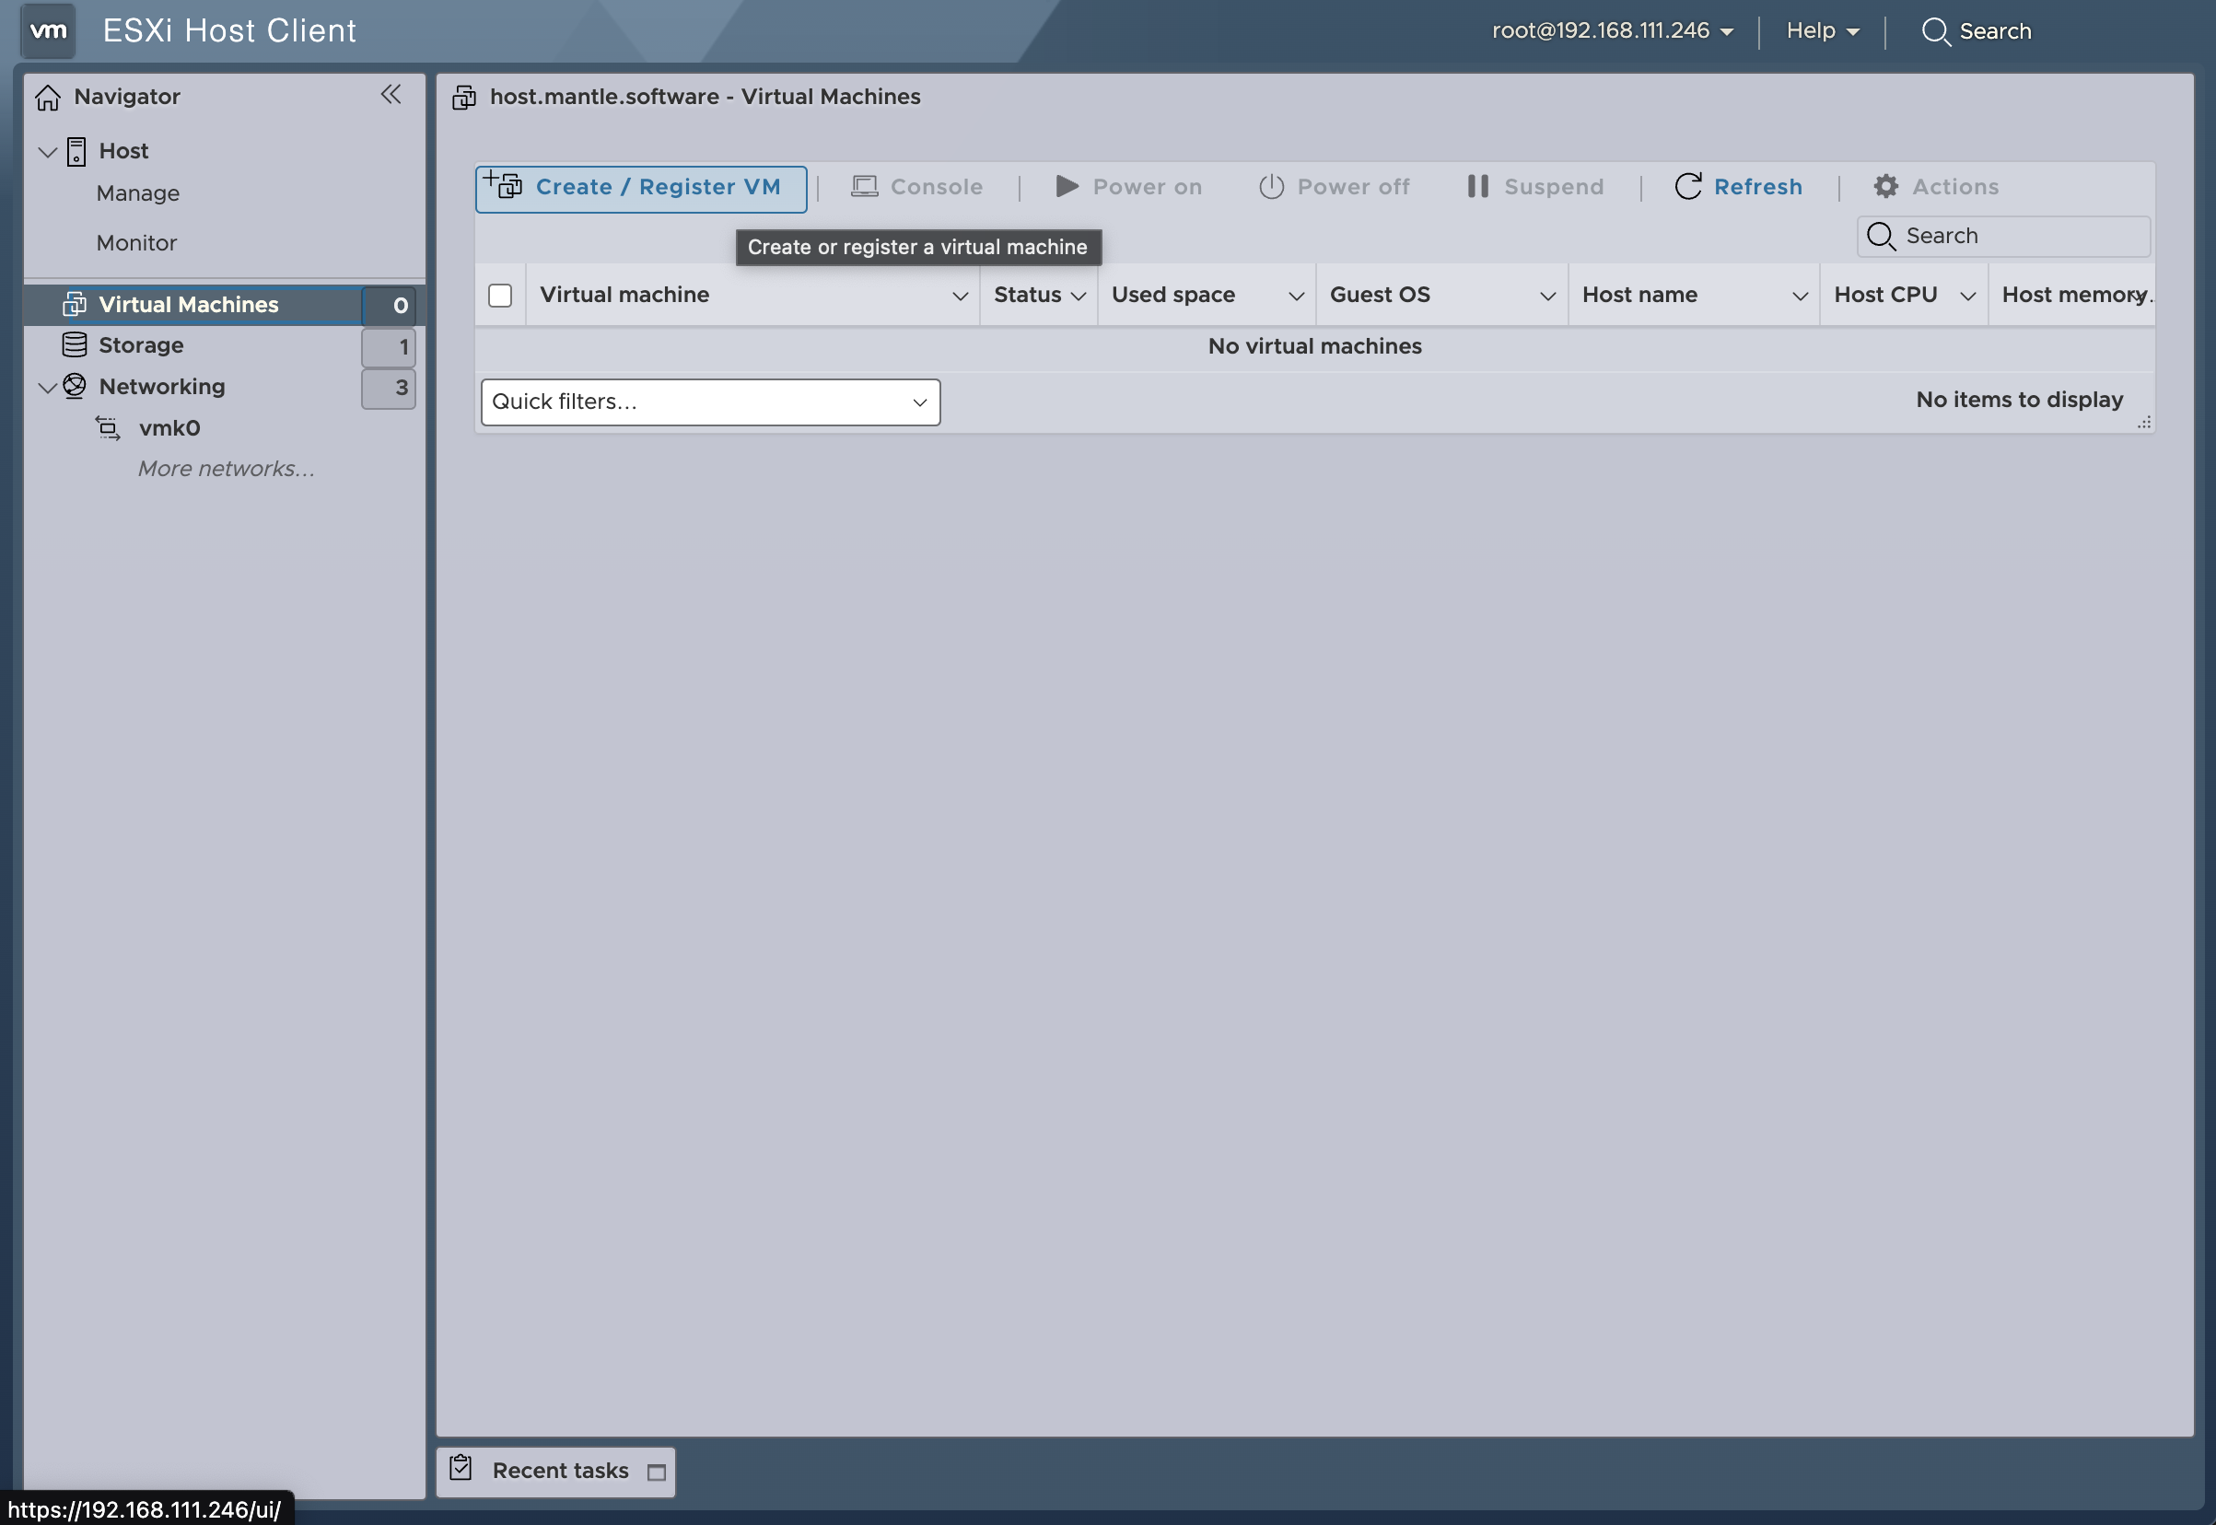Open the Virtual machine column dropdown arrow
2216x1525 pixels.
click(961, 297)
